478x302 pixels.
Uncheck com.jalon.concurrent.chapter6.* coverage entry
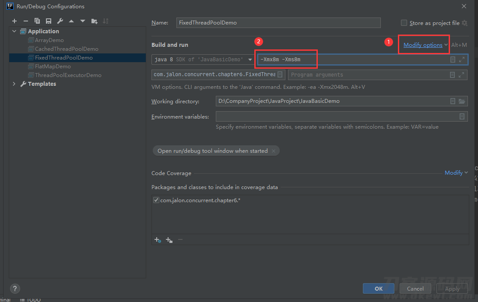[156, 200]
